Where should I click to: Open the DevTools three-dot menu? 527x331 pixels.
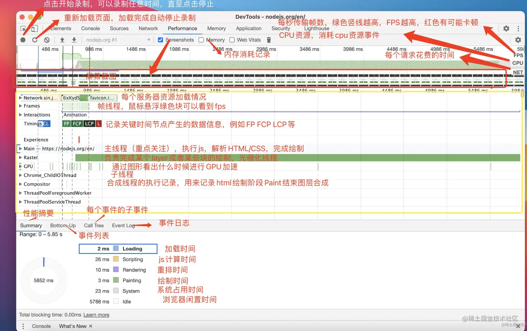[x=518, y=28]
